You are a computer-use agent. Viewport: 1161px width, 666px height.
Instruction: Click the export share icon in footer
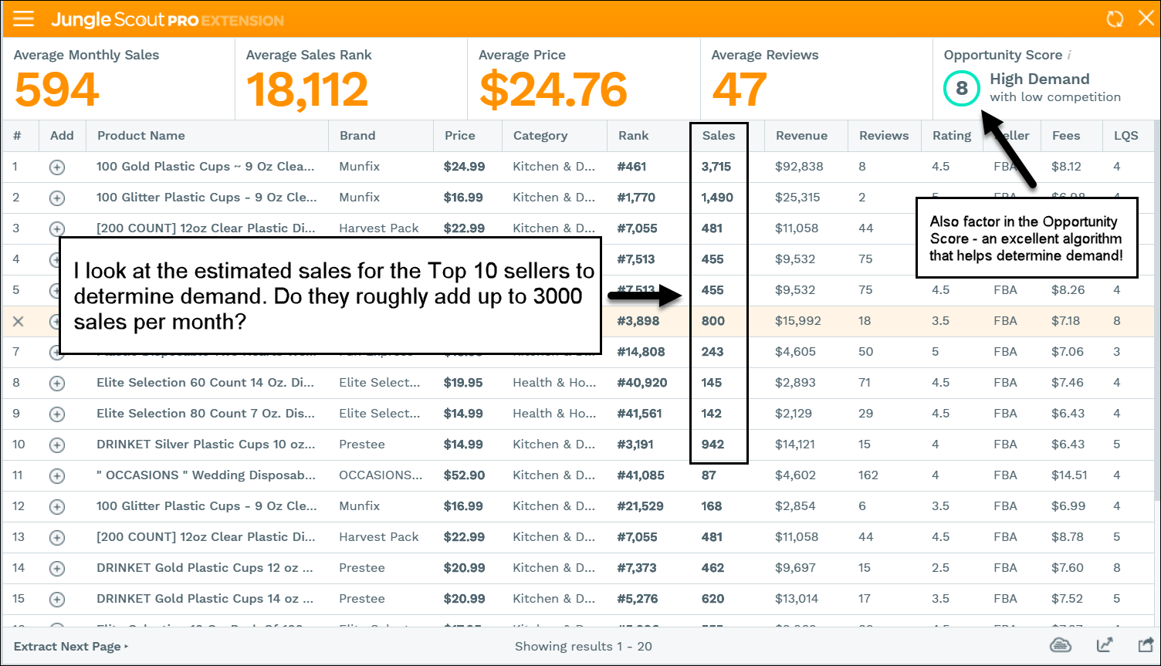pyautogui.click(x=1146, y=645)
